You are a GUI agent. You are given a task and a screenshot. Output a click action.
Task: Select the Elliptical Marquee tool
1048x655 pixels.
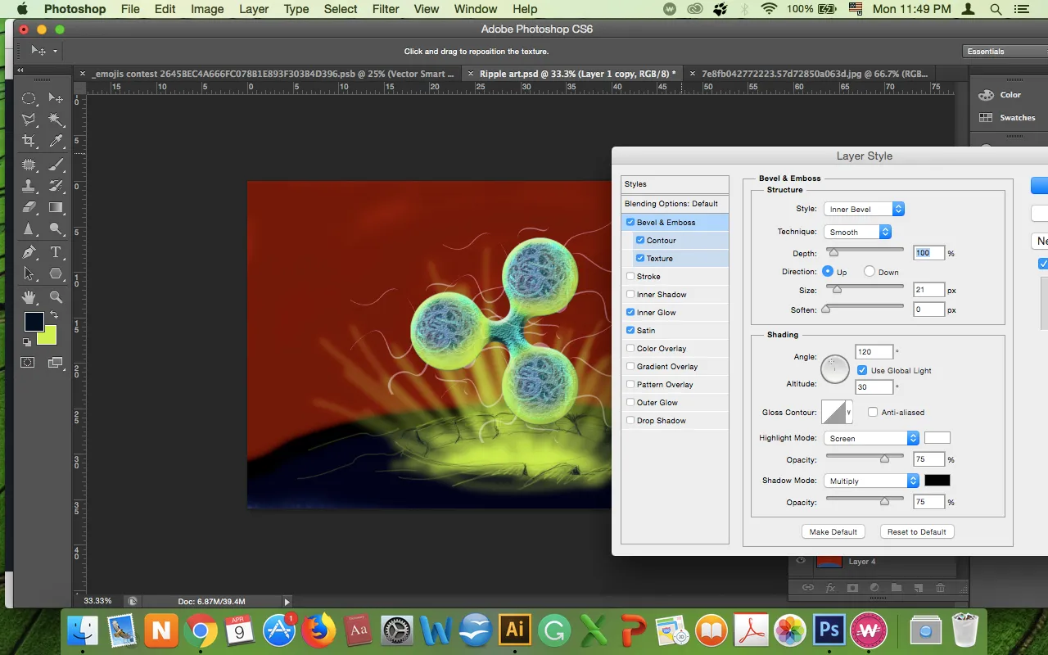pyautogui.click(x=29, y=98)
